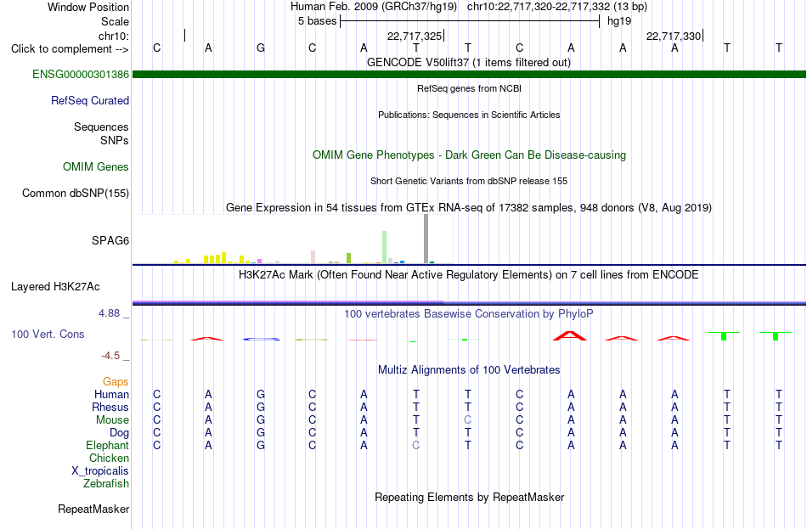Click 'Publications: Sequences in Scientific Articles' title
Image resolution: width=807 pixels, height=529 pixels.
[x=469, y=115]
